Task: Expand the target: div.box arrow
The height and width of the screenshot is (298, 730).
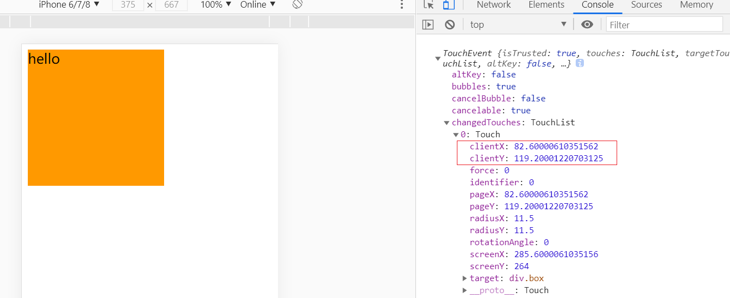Action: click(x=464, y=278)
